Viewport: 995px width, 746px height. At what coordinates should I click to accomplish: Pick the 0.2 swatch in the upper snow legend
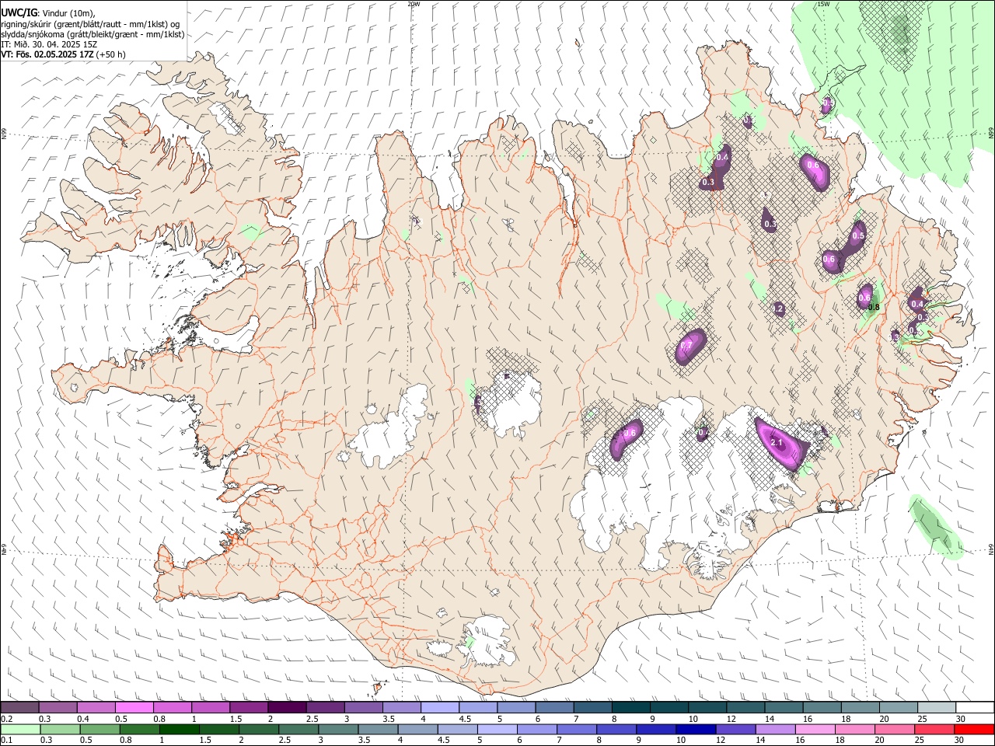coord(19,708)
